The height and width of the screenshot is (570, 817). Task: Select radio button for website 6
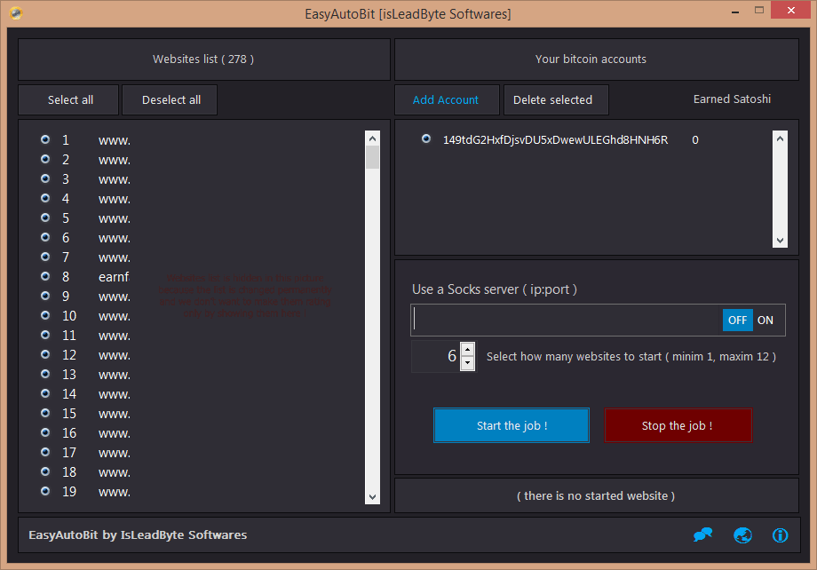click(x=45, y=237)
